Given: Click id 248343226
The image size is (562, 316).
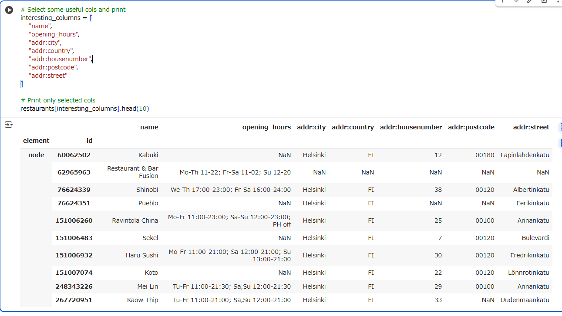Looking at the screenshot, I should point(74,286).
